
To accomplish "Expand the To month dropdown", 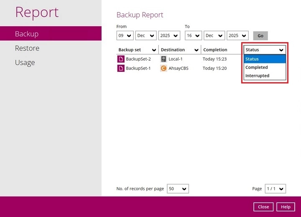I will [x=214, y=36].
